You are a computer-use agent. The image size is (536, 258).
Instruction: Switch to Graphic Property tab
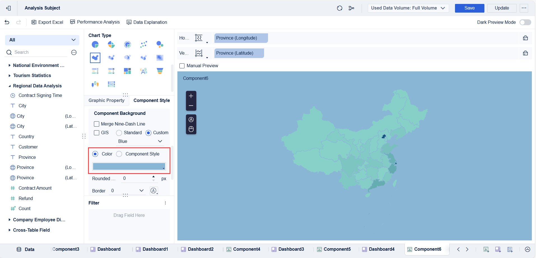(107, 100)
